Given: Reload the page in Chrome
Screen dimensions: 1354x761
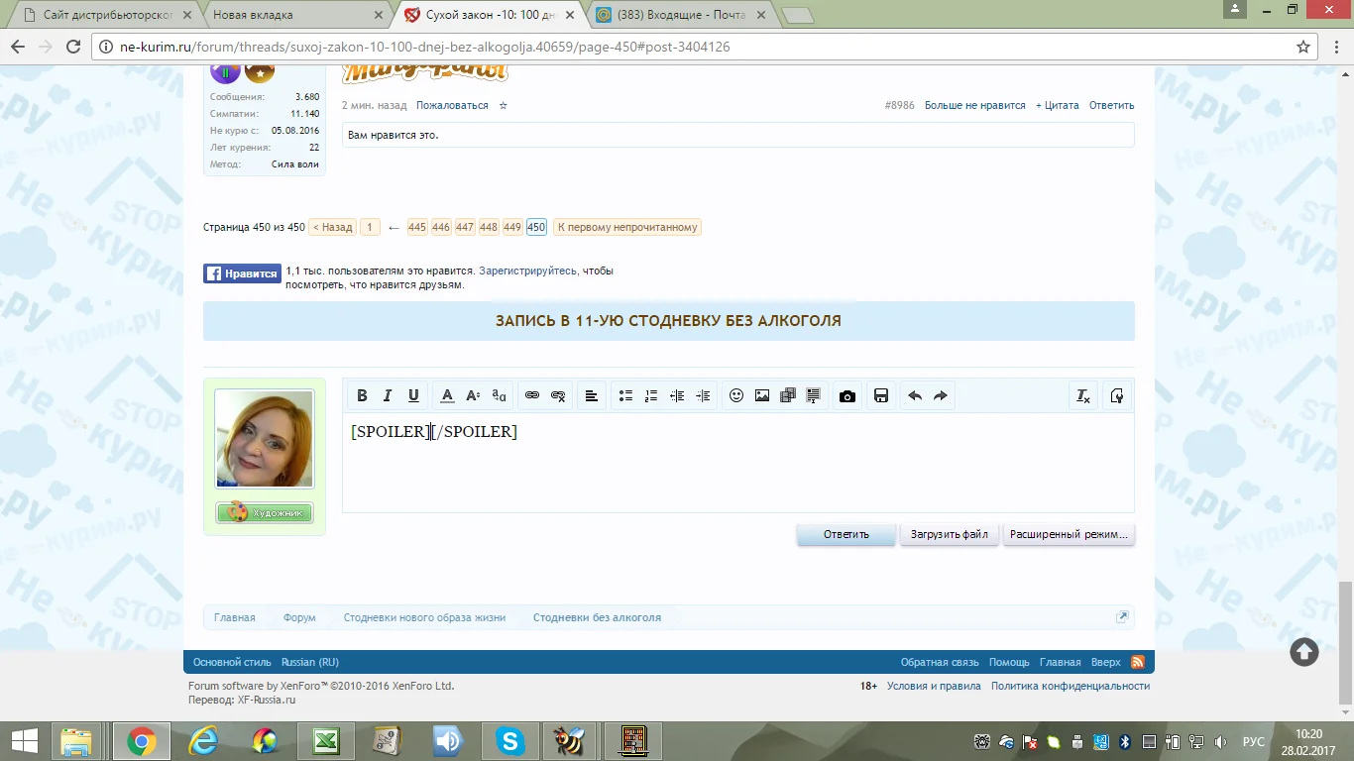Looking at the screenshot, I should pyautogui.click(x=72, y=47).
